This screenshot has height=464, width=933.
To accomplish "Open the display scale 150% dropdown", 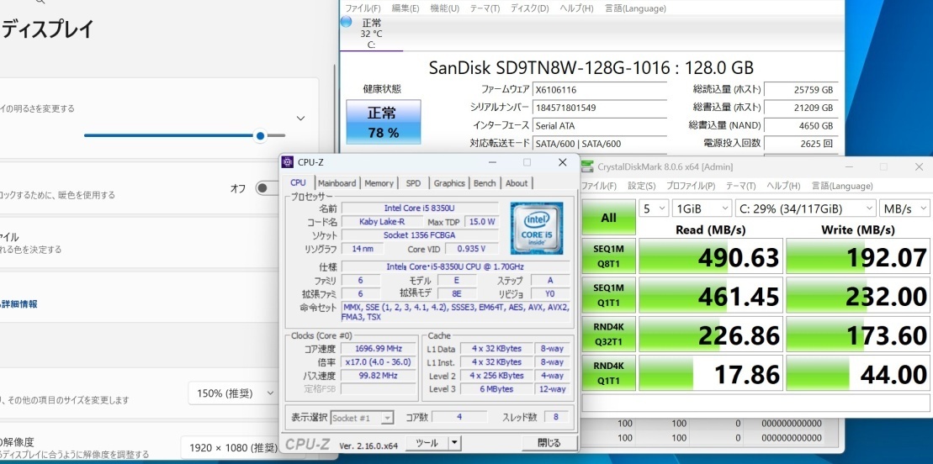I will (x=232, y=393).
